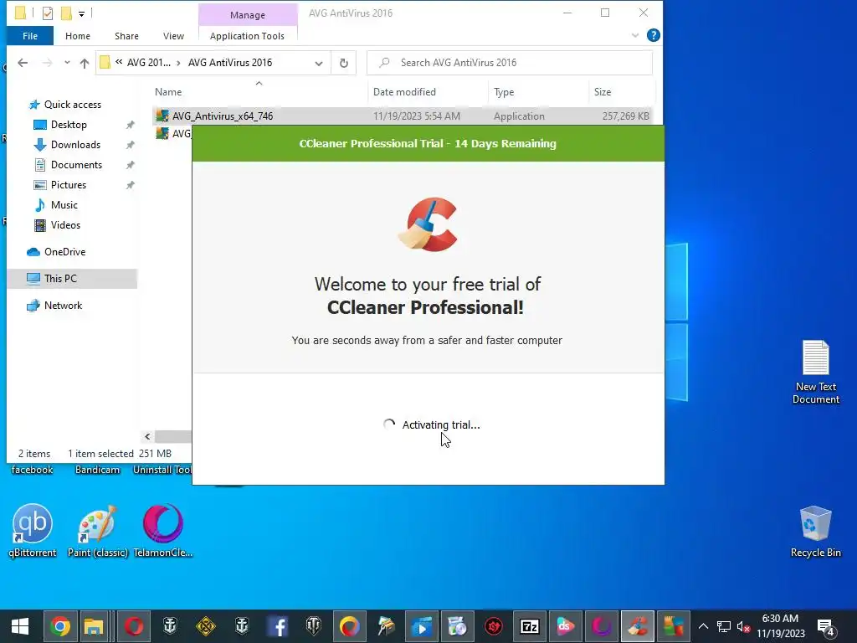857x643 pixels.
Task: Open Explorer help question mark
Action: click(653, 35)
